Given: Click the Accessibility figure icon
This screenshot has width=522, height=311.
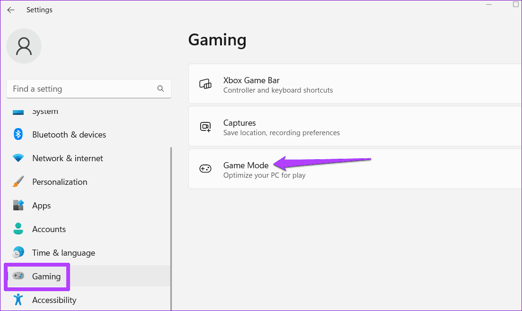Looking at the screenshot, I should [x=18, y=300].
